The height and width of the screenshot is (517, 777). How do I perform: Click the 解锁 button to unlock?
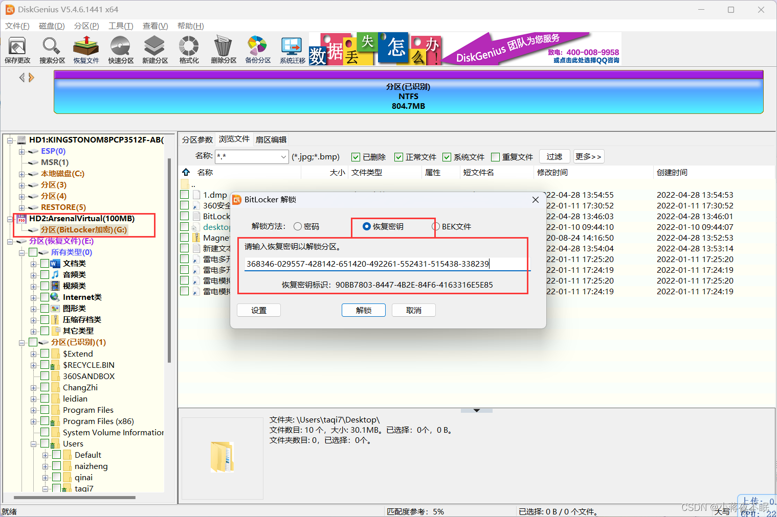[x=363, y=310]
